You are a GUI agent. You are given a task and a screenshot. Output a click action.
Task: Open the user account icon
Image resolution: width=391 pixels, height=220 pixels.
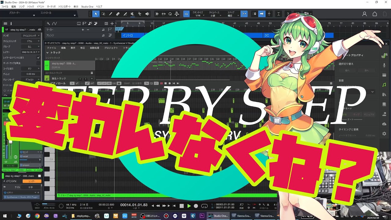[364, 14]
